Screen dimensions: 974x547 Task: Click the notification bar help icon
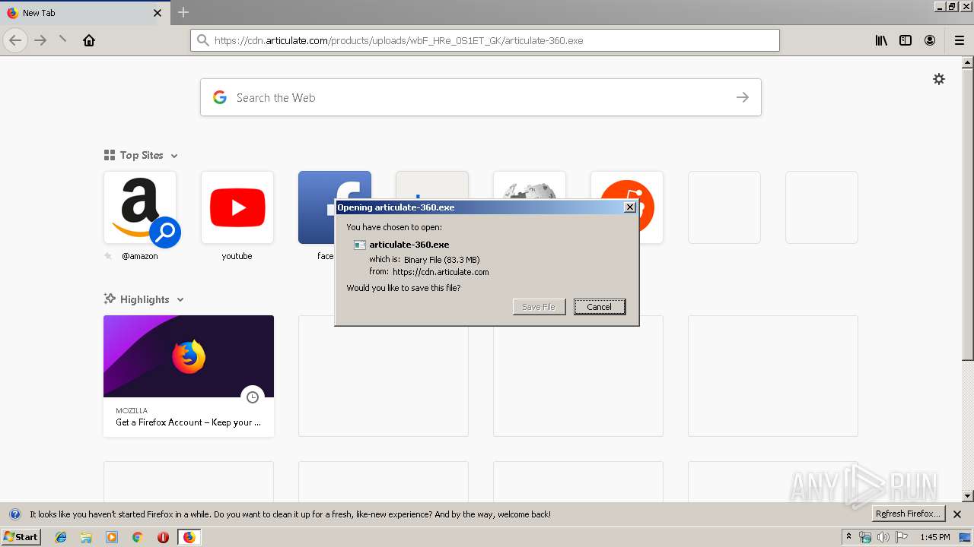(x=14, y=514)
